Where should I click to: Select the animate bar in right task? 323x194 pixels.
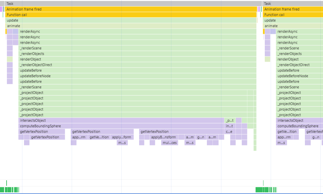coord(293,26)
